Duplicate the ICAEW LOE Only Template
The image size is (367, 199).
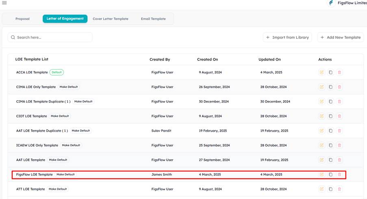tap(330, 145)
